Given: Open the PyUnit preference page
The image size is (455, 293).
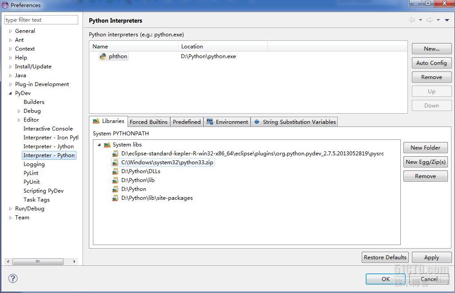Looking at the screenshot, I should point(32,182).
